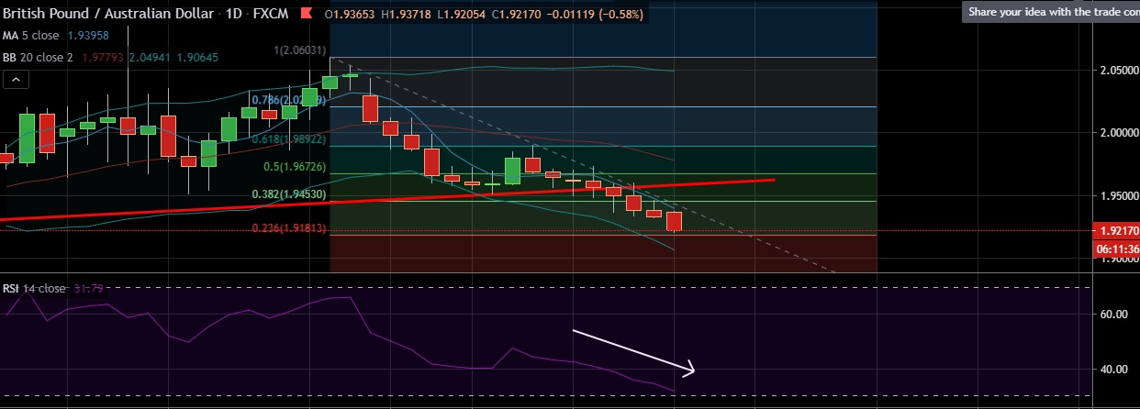The width and height of the screenshot is (1140, 409).
Task: Select the Fibonacci 0.236(1.91813) level label
Action: point(289,228)
